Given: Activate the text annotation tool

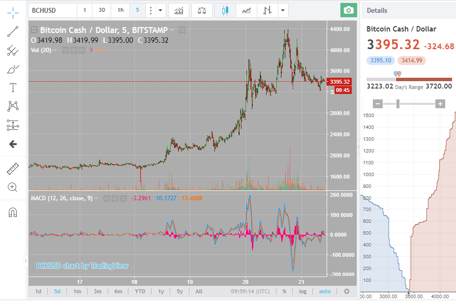Looking at the screenshot, I should pyautogui.click(x=13, y=87).
